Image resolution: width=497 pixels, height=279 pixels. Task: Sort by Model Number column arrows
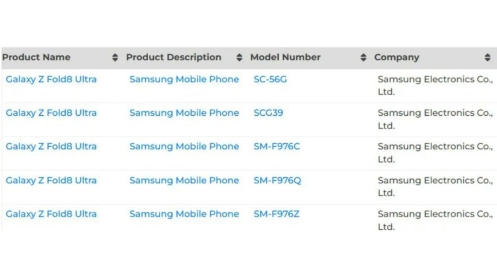click(363, 58)
